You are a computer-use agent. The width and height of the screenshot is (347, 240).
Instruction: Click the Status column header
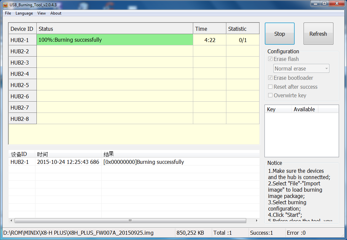115,29
